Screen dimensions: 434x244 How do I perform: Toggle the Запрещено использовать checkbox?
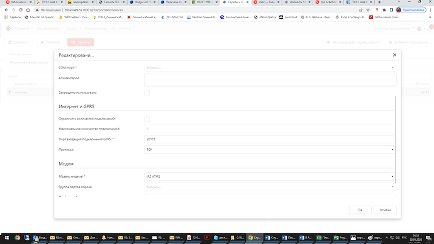pyautogui.click(x=147, y=92)
